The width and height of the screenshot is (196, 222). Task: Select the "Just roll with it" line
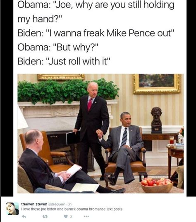pos(64,61)
